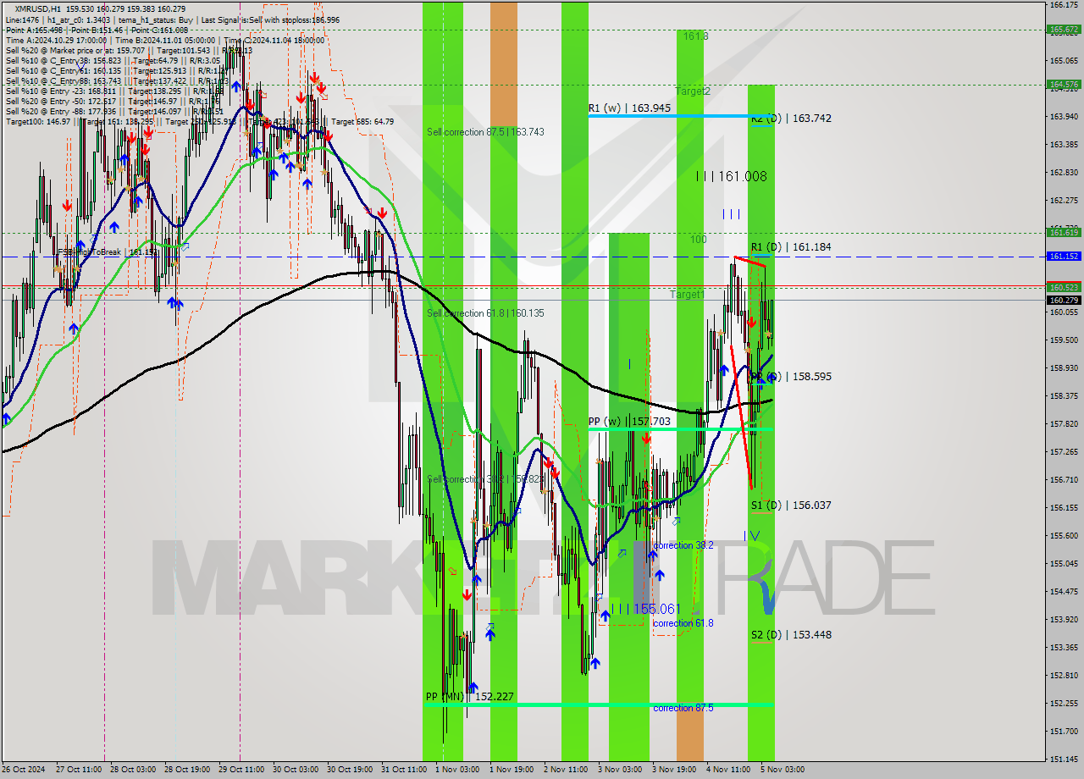Click the 'PP (w) | 157.703' weekly pivot label
Viewport: 1084px width, 779px height.
(x=629, y=422)
